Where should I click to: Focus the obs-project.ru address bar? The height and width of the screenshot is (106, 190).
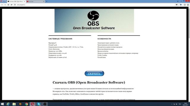point(94,5)
